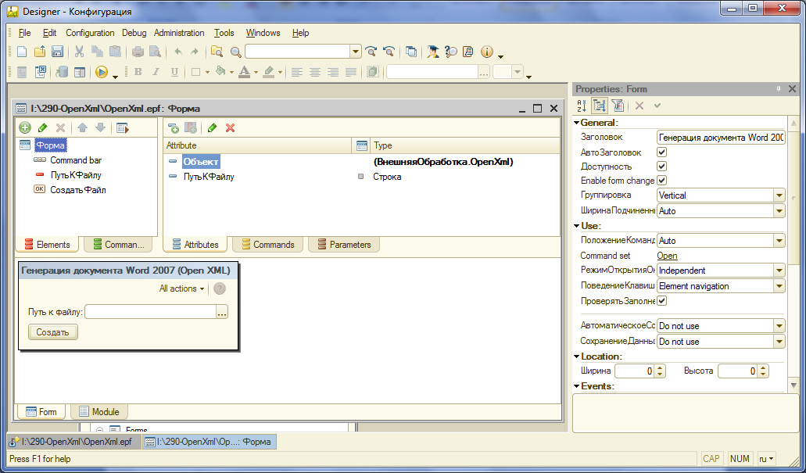
Task: Click the Save floppy disk icon
Action: (57, 52)
